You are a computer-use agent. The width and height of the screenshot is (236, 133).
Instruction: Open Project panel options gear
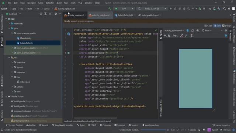tap(56, 14)
